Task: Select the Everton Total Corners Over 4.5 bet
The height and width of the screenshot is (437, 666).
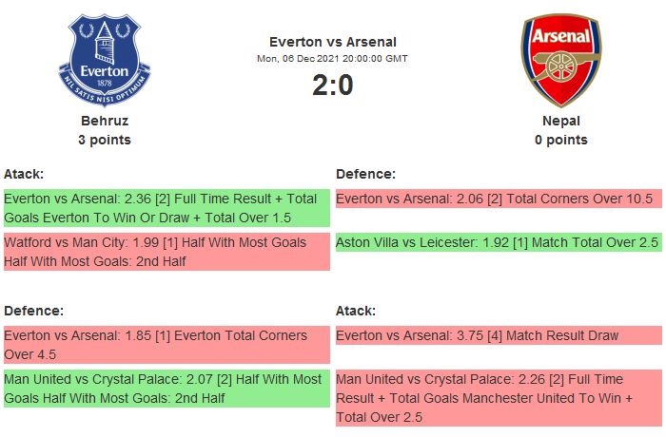Action: pos(166,345)
